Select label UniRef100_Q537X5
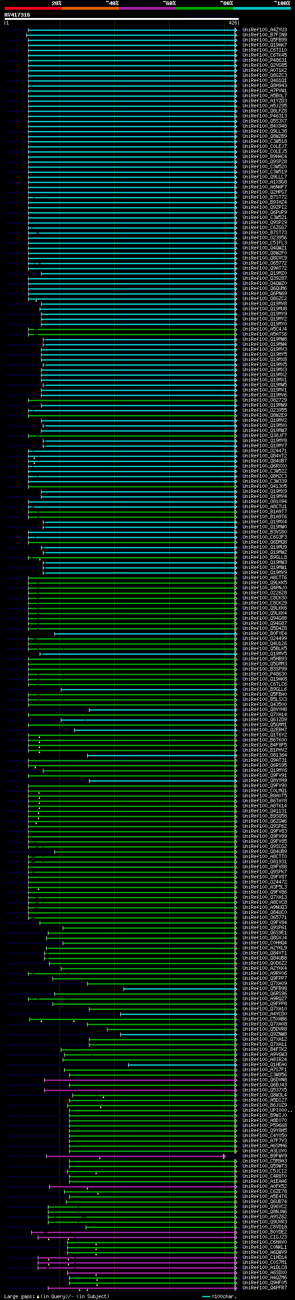The width and height of the screenshot is (295, 1300). pos(264,1090)
